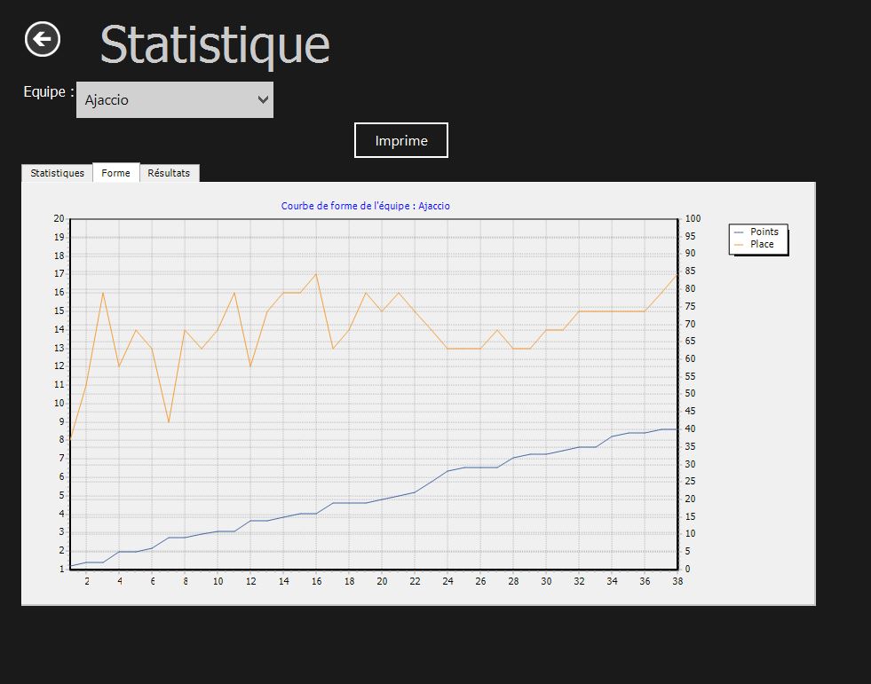Click the Equipe label

[x=48, y=92]
